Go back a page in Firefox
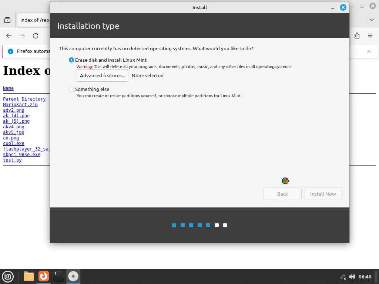This screenshot has width=379, height=284. coord(9,36)
